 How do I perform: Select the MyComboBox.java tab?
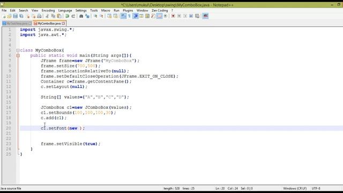click(49, 24)
